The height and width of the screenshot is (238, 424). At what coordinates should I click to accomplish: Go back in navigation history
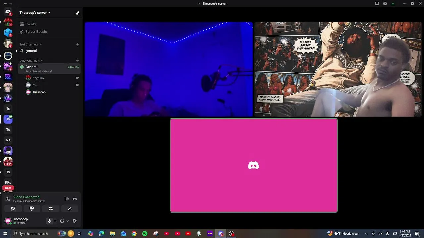5,3
